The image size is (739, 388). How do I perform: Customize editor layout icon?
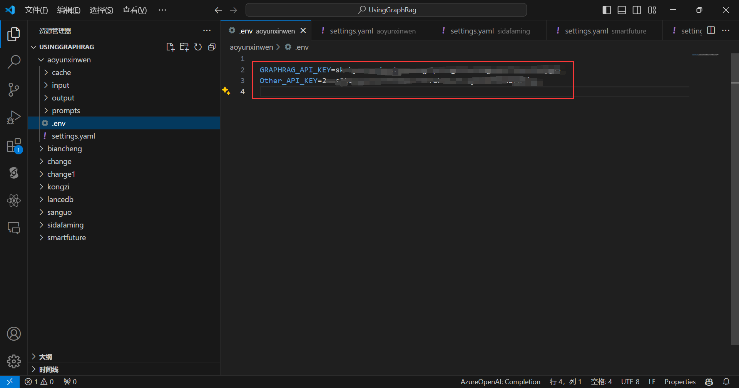pos(652,10)
